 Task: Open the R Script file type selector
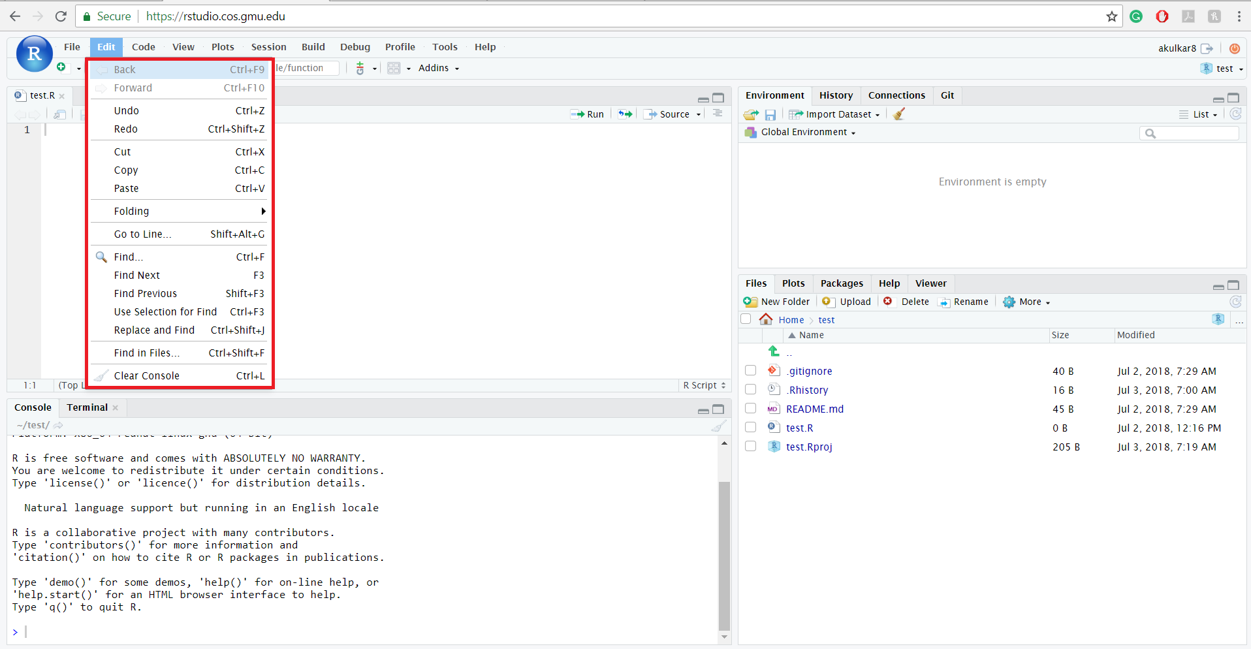tap(705, 385)
